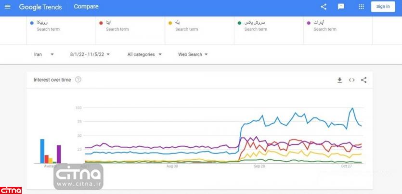This screenshot has width=402, height=194.
Task: Open the send feedback icon
Action: (x=341, y=7)
